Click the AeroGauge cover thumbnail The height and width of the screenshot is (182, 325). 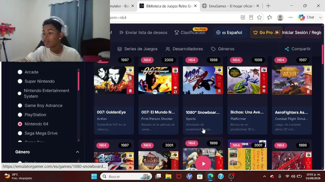click(114, 161)
